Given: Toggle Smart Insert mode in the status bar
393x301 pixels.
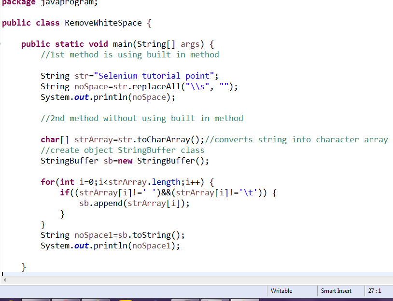Looking at the screenshot, I should pos(338,291).
